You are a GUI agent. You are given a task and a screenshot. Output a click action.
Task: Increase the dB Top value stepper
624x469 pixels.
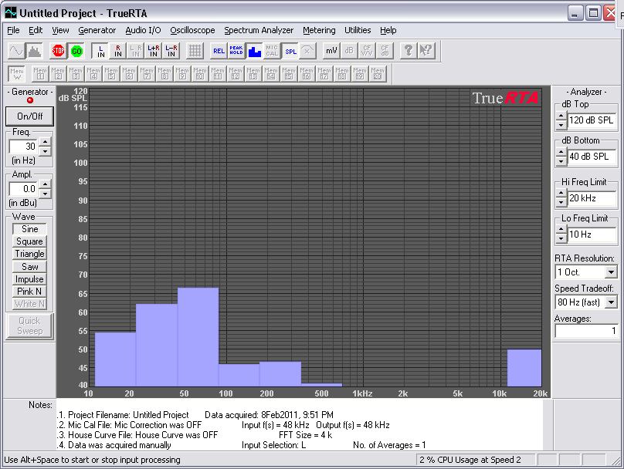point(561,116)
